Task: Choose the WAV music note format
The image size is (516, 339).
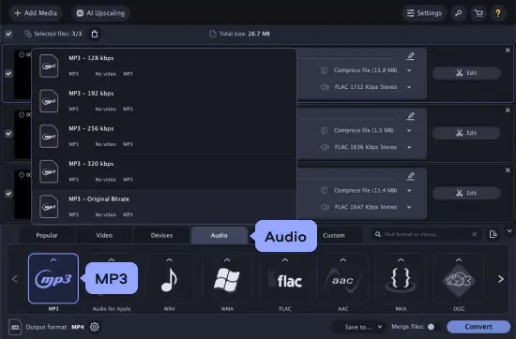Action: click(169, 278)
